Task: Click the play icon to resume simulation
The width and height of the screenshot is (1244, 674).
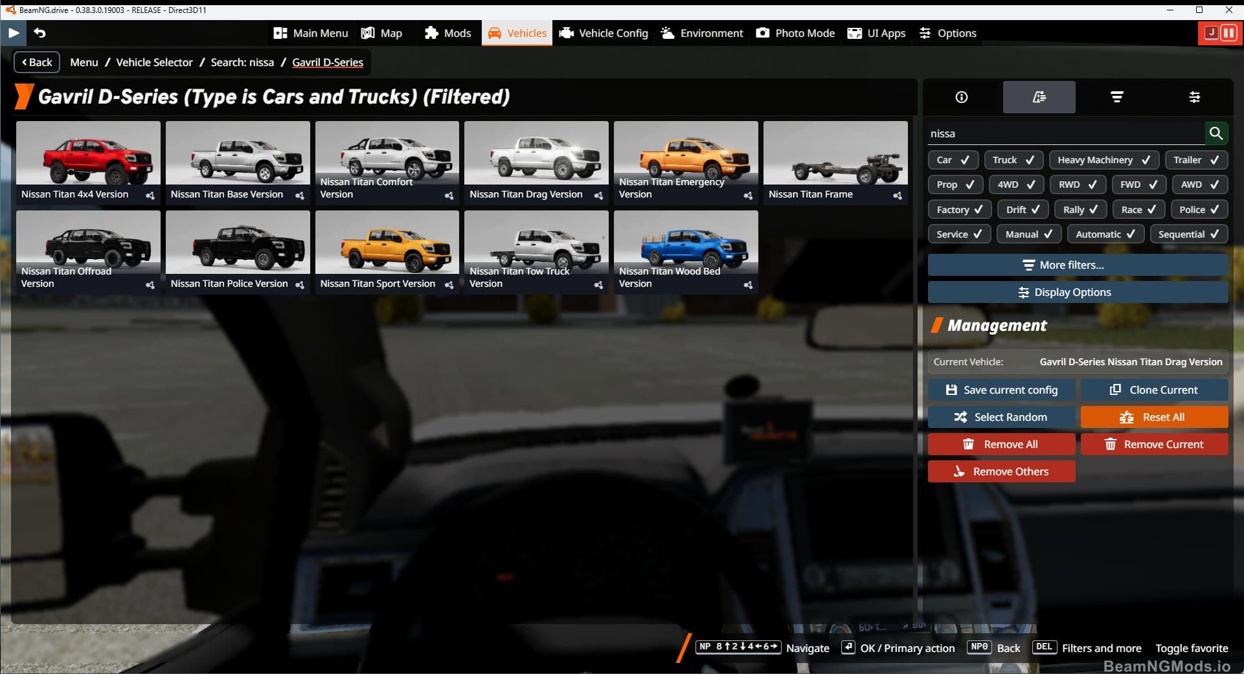Action: coord(13,32)
